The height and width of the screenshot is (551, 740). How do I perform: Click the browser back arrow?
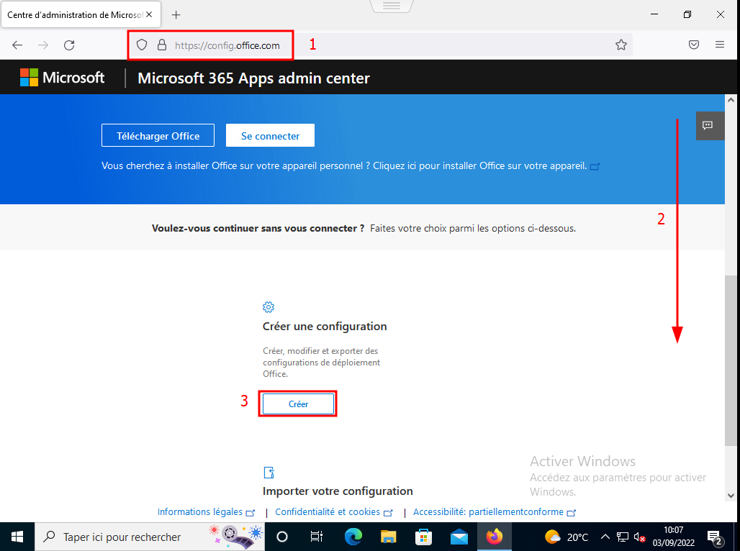pyautogui.click(x=17, y=45)
